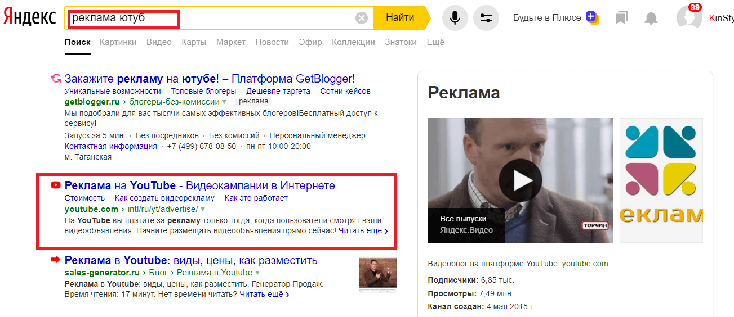Click the GetBlogger favicon icon
The height and width of the screenshot is (317, 734).
pos(55,79)
